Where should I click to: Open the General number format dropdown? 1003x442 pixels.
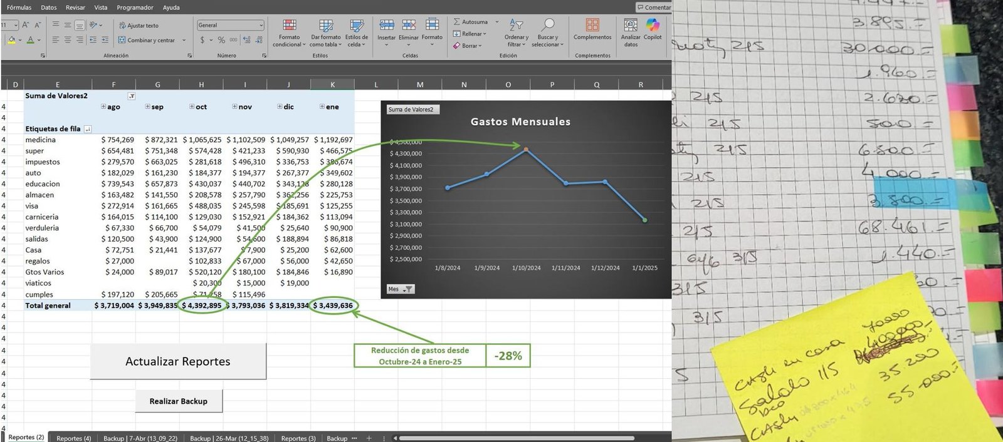pyautogui.click(x=261, y=25)
